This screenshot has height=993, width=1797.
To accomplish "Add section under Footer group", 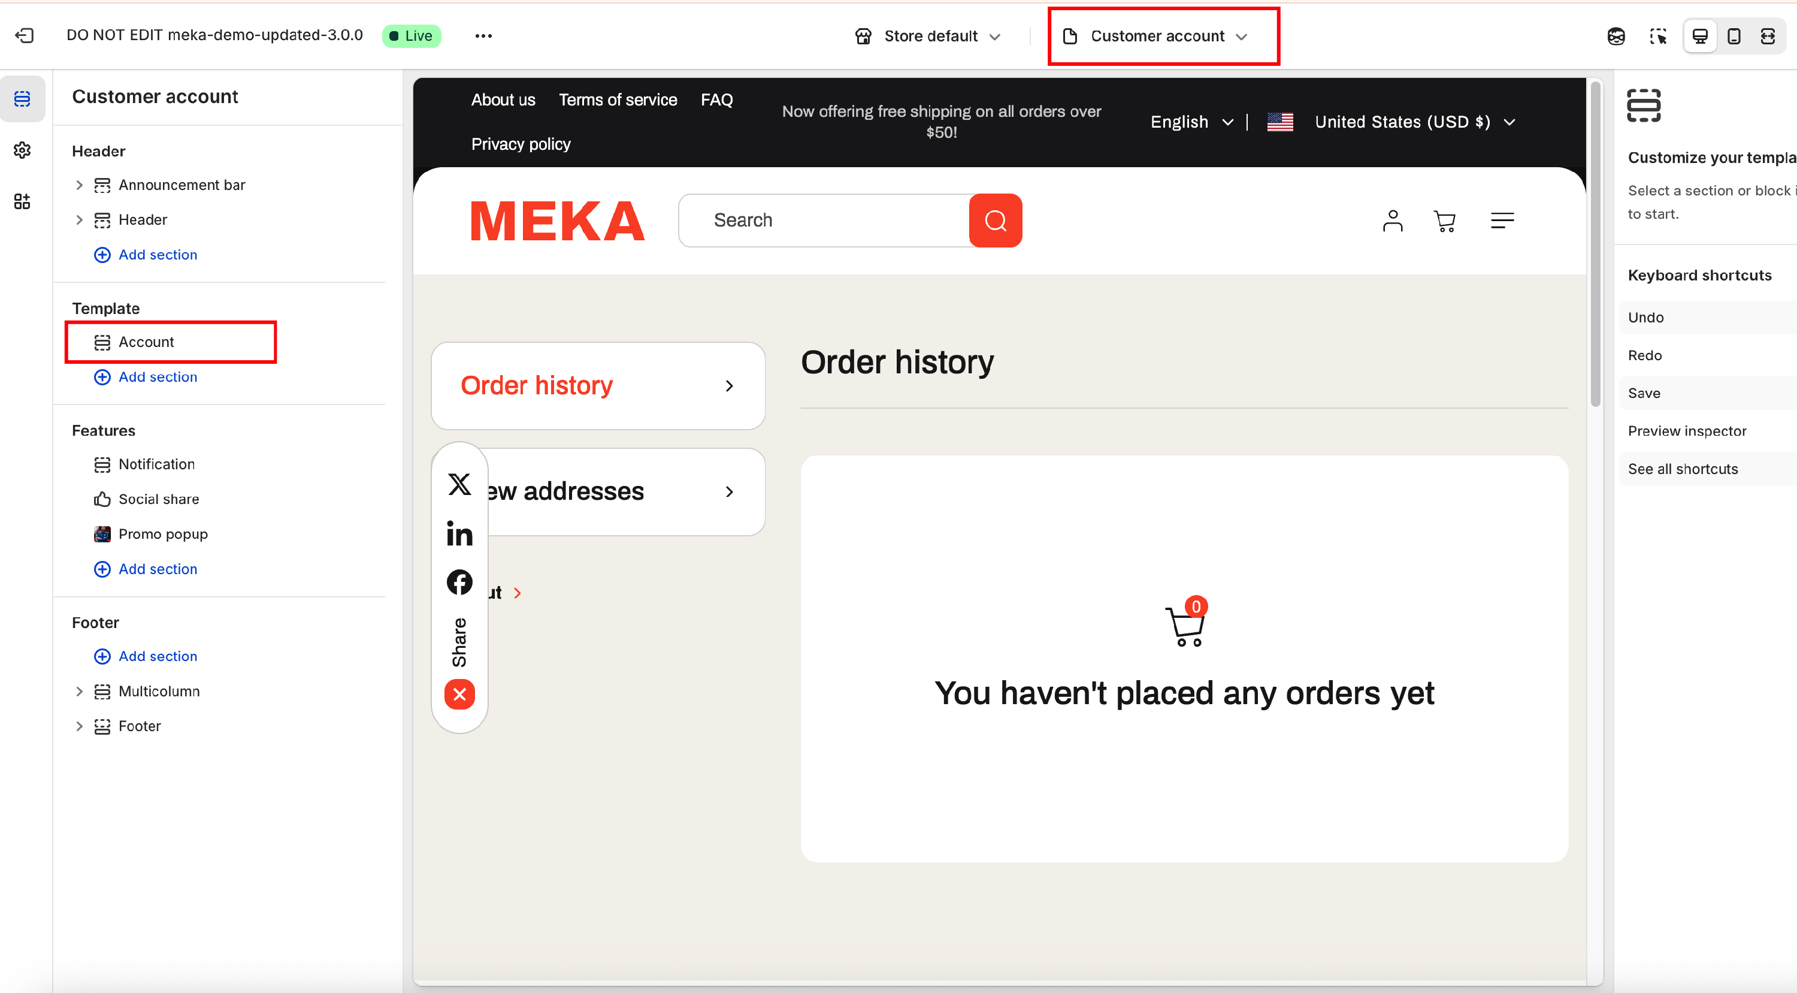I will 146,657.
